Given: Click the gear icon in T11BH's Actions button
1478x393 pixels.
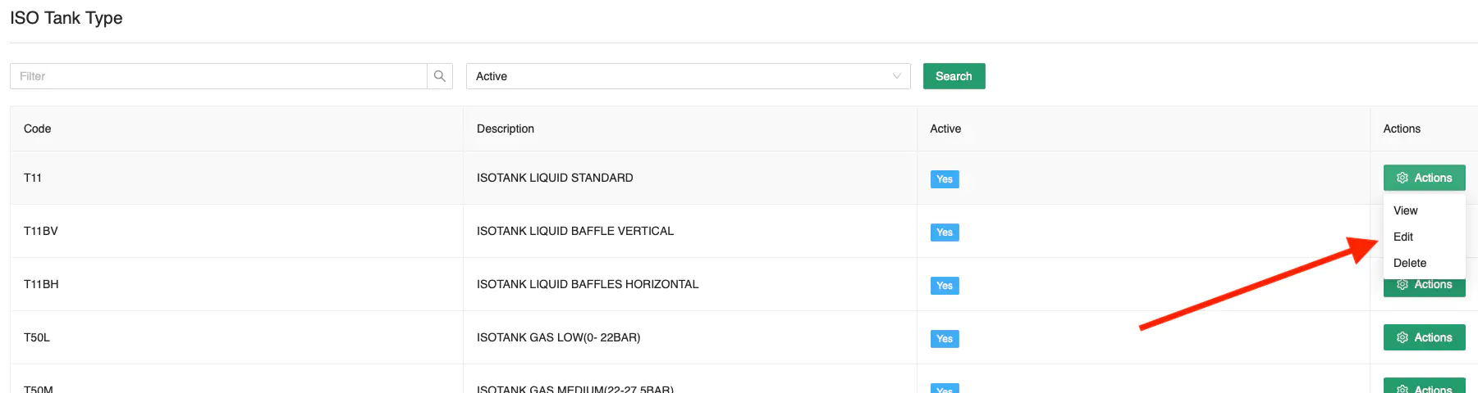Looking at the screenshot, I should click(1402, 286).
